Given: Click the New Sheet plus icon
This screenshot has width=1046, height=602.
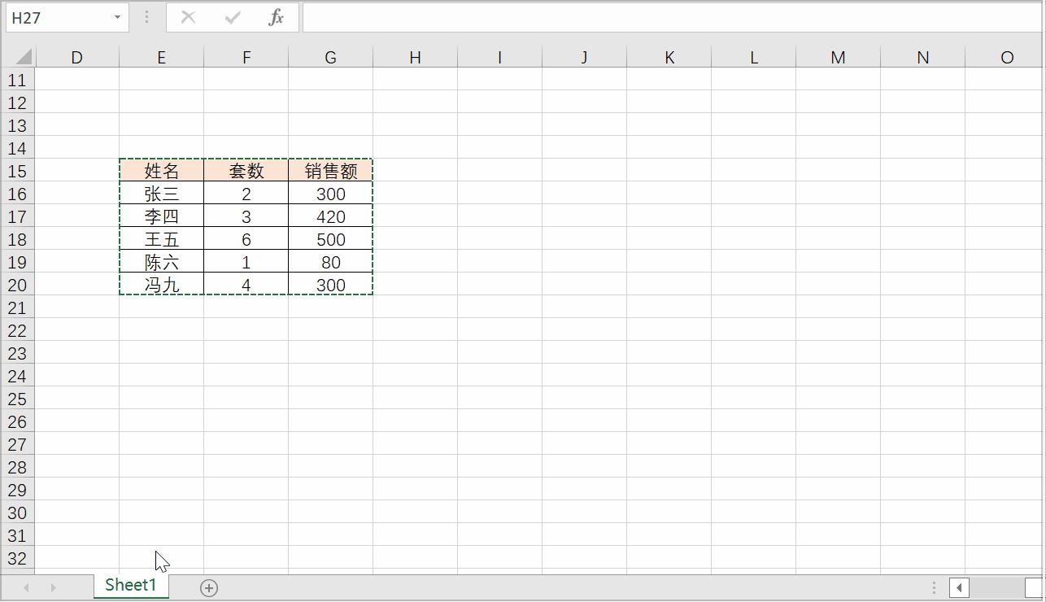Looking at the screenshot, I should pos(208,586).
